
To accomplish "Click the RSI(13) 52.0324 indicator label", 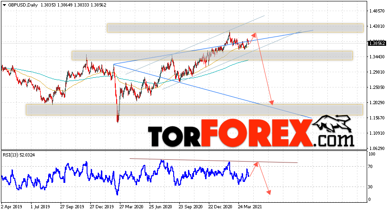I will pos(19,155).
